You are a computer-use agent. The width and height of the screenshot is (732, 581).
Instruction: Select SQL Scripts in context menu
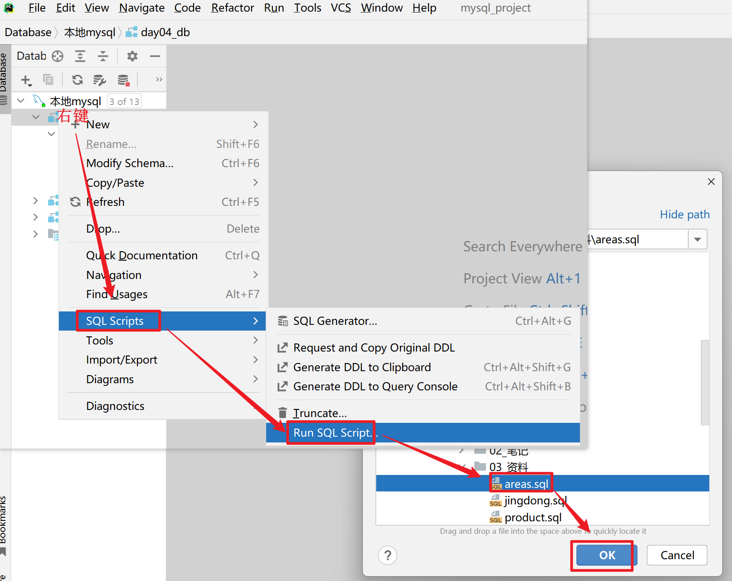tap(162, 321)
